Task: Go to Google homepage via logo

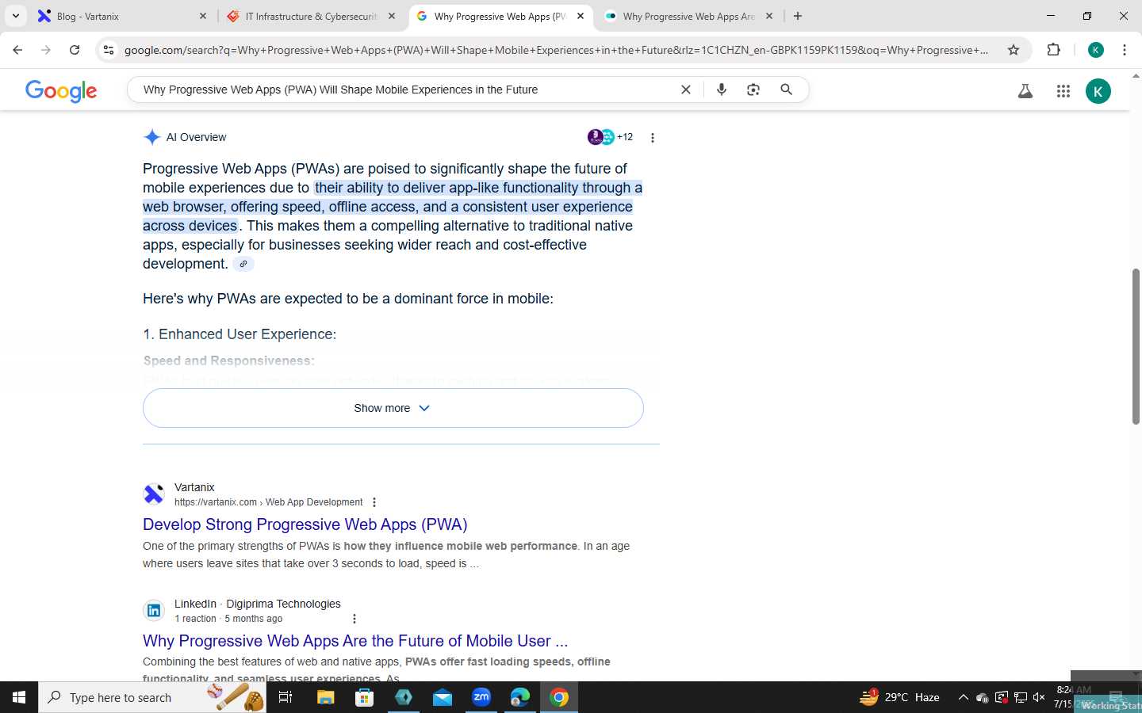Action: pyautogui.click(x=61, y=90)
